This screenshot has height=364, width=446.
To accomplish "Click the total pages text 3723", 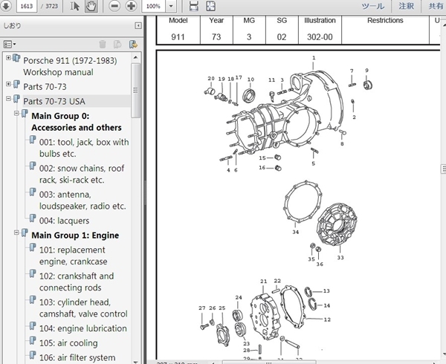I will click(x=50, y=6).
